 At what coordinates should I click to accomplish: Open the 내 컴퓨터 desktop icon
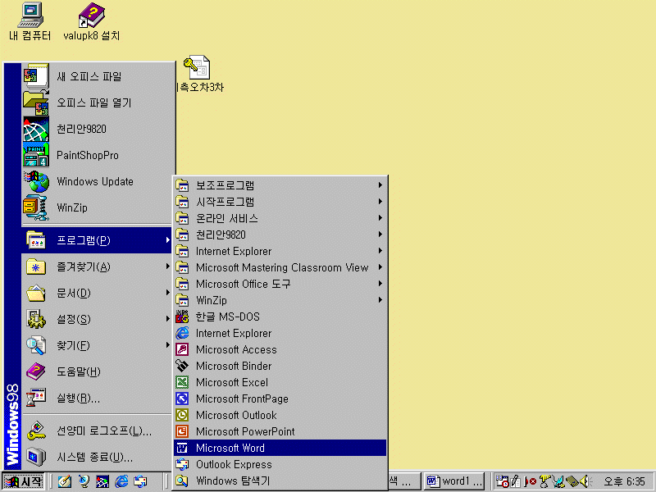30,21
